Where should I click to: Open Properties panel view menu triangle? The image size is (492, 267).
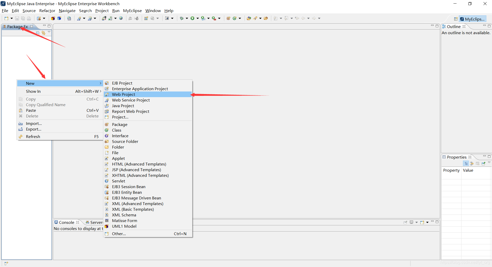click(x=489, y=162)
